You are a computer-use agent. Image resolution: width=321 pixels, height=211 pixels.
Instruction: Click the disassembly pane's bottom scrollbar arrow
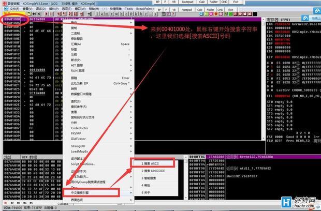tap(264, 139)
